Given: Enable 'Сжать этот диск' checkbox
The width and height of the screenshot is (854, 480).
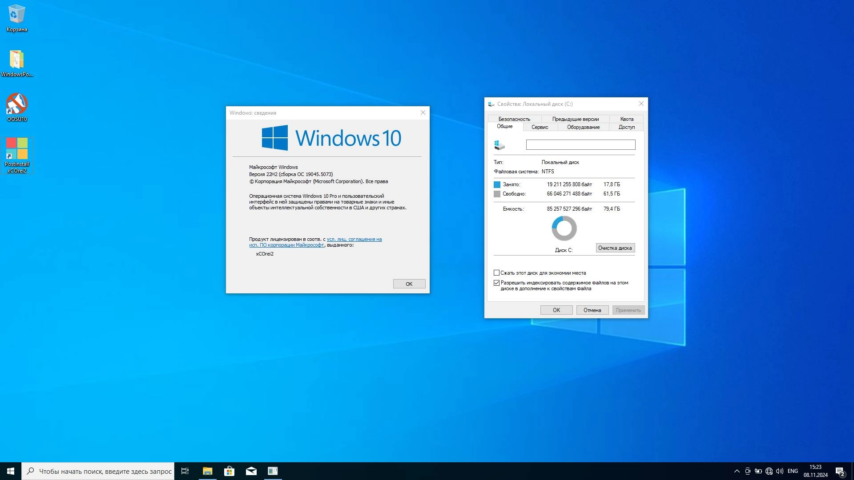Looking at the screenshot, I should click(496, 273).
